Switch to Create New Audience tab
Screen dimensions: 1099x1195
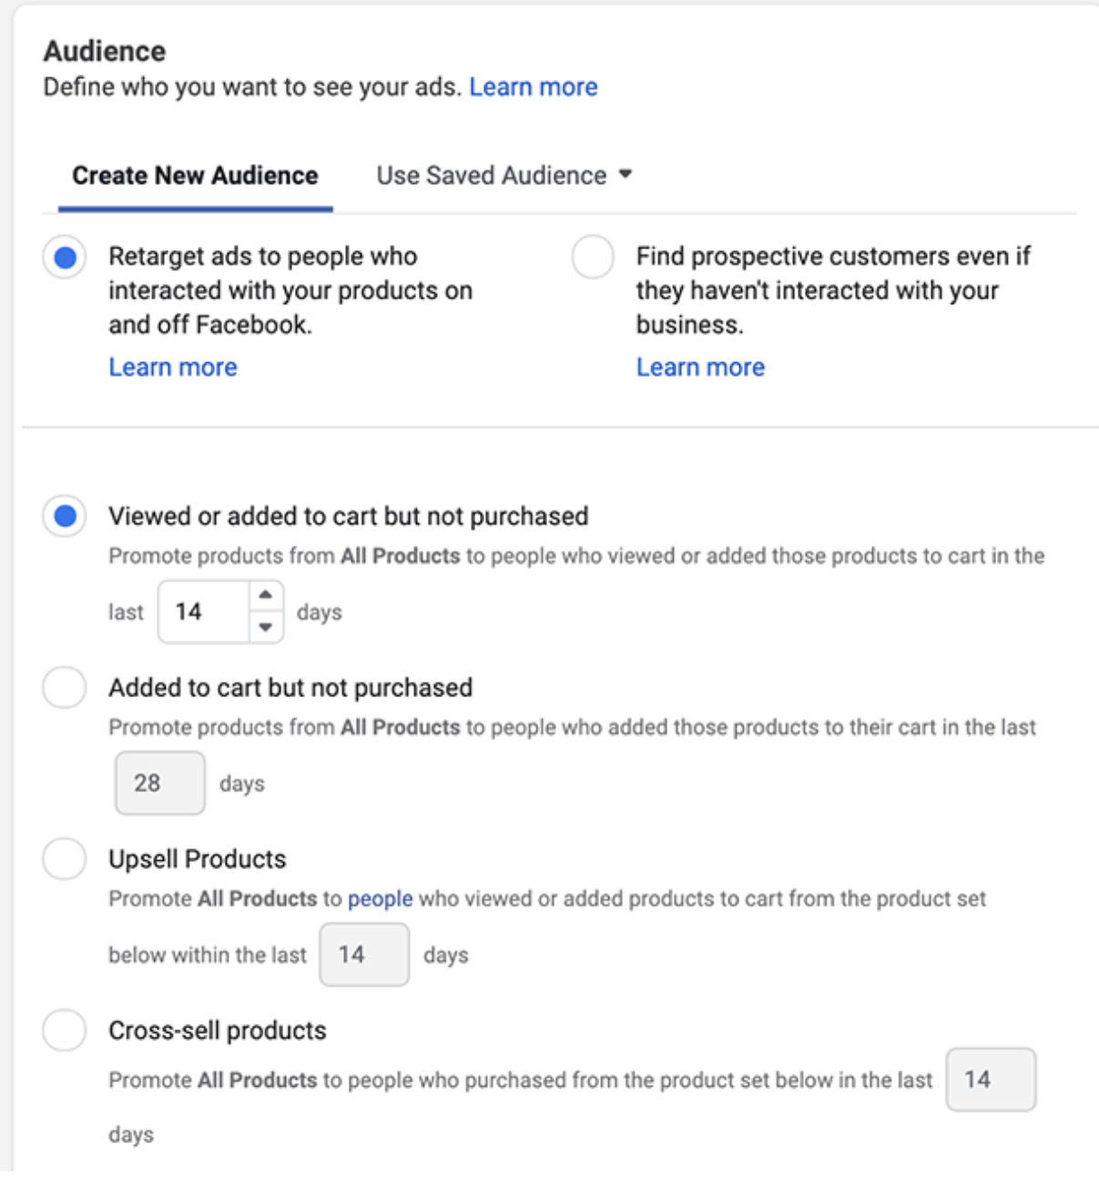click(x=195, y=175)
